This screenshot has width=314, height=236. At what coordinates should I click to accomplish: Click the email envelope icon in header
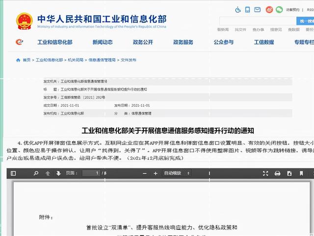[x=257, y=10]
